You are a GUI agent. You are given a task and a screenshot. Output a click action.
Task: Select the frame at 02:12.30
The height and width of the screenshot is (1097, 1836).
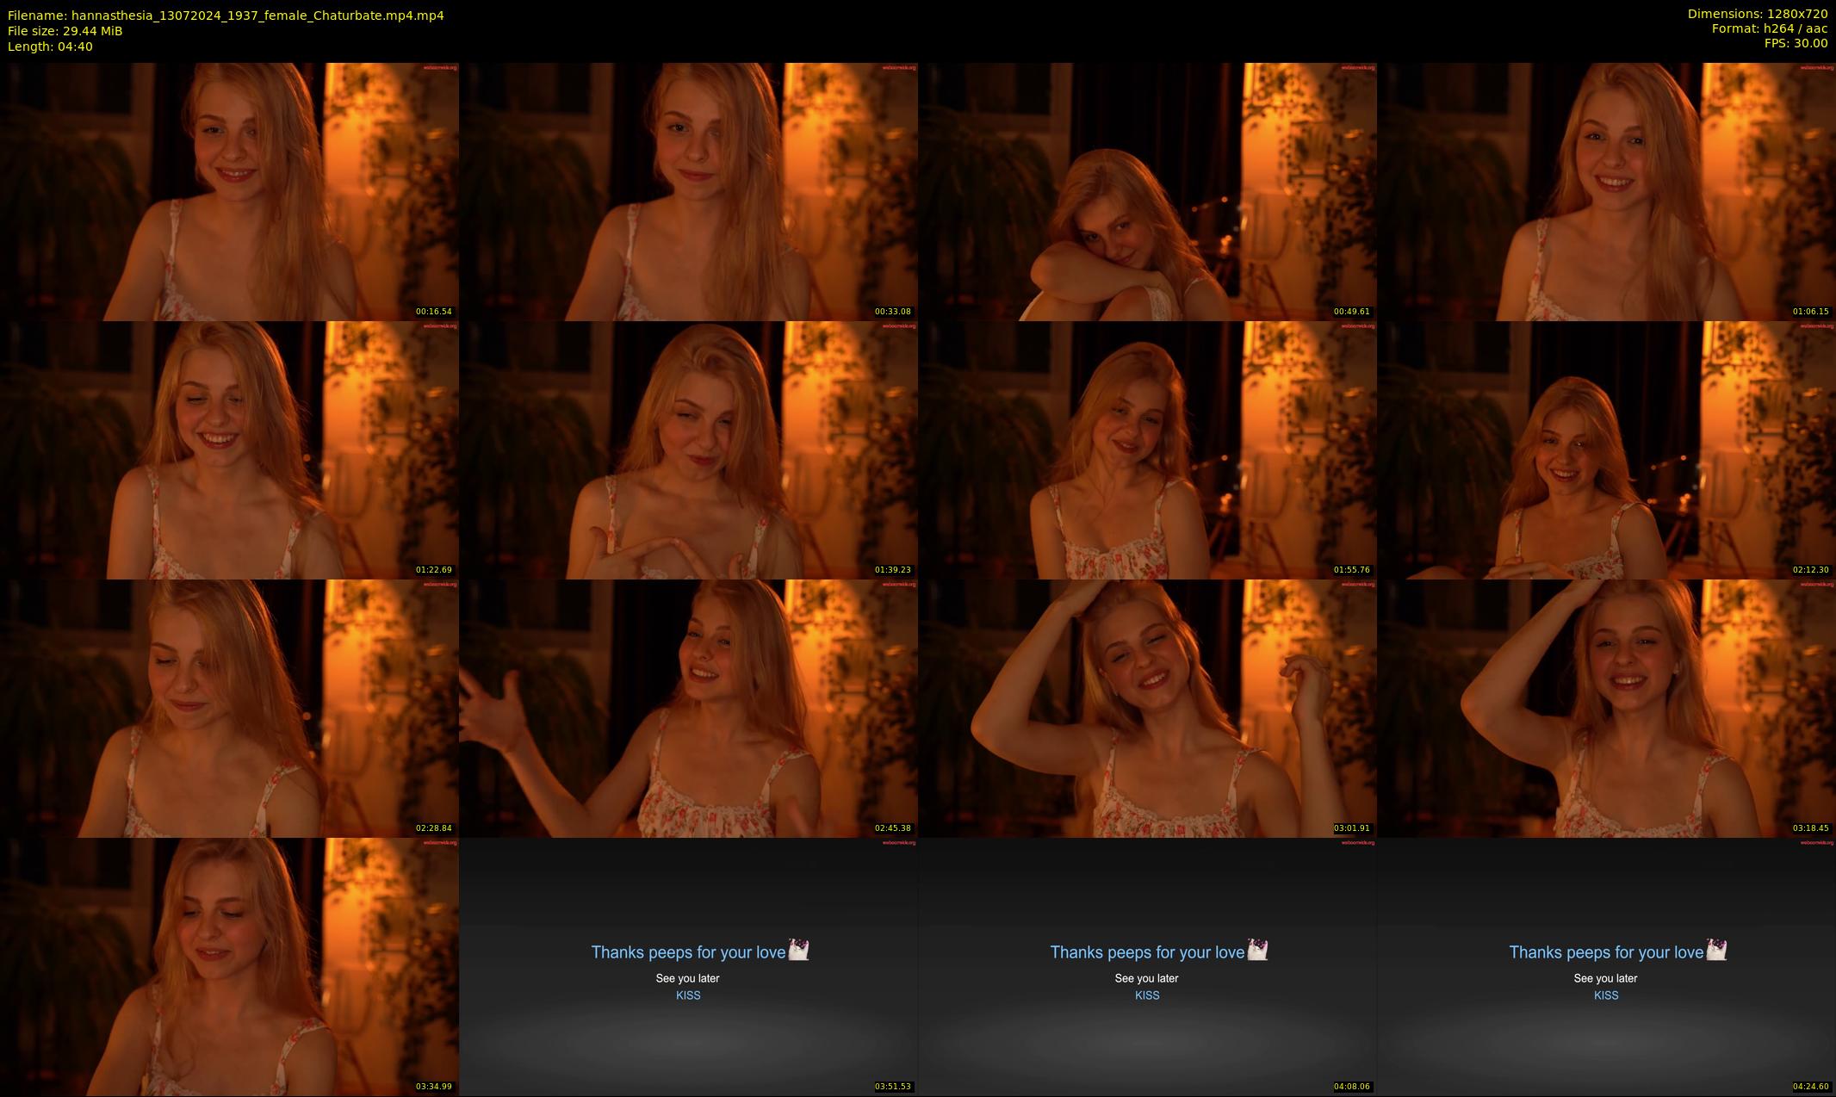1606,449
